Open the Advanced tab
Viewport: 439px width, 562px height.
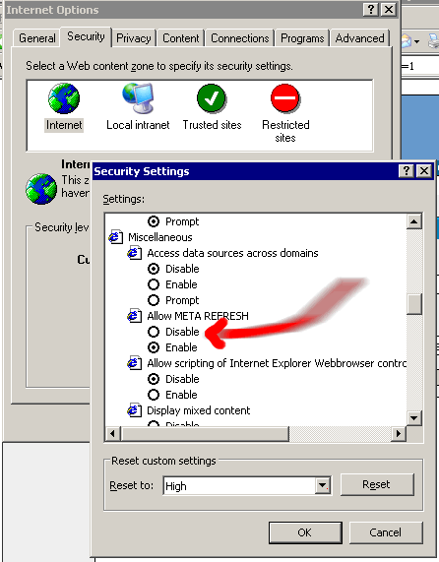tap(360, 38)
